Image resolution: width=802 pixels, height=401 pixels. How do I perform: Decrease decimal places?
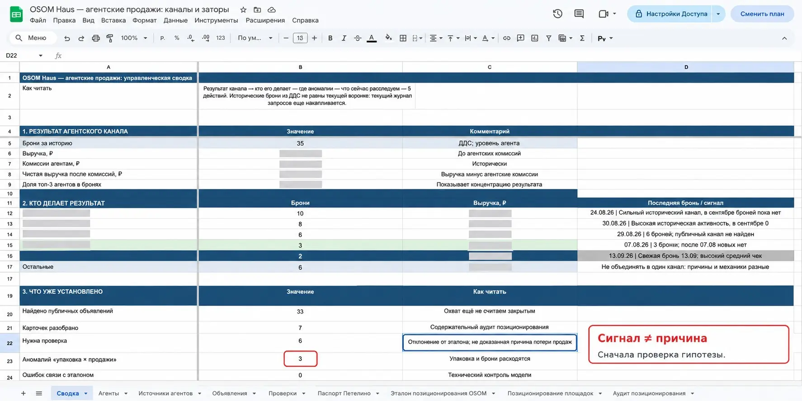(191, 38)
